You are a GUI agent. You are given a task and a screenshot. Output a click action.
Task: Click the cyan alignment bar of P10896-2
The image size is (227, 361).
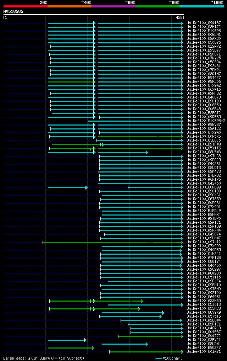pyautogui.click(x=135, y=121)
